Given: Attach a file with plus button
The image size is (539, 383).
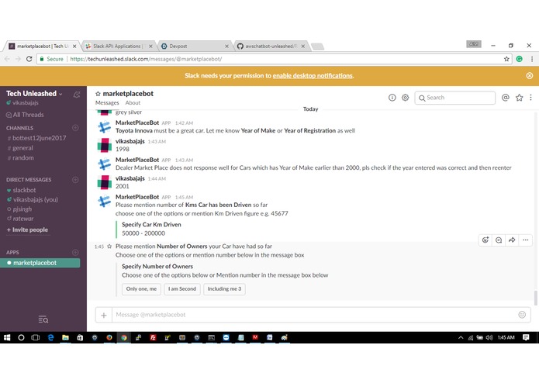Looking at the screenshot, I should pos(104,315).
